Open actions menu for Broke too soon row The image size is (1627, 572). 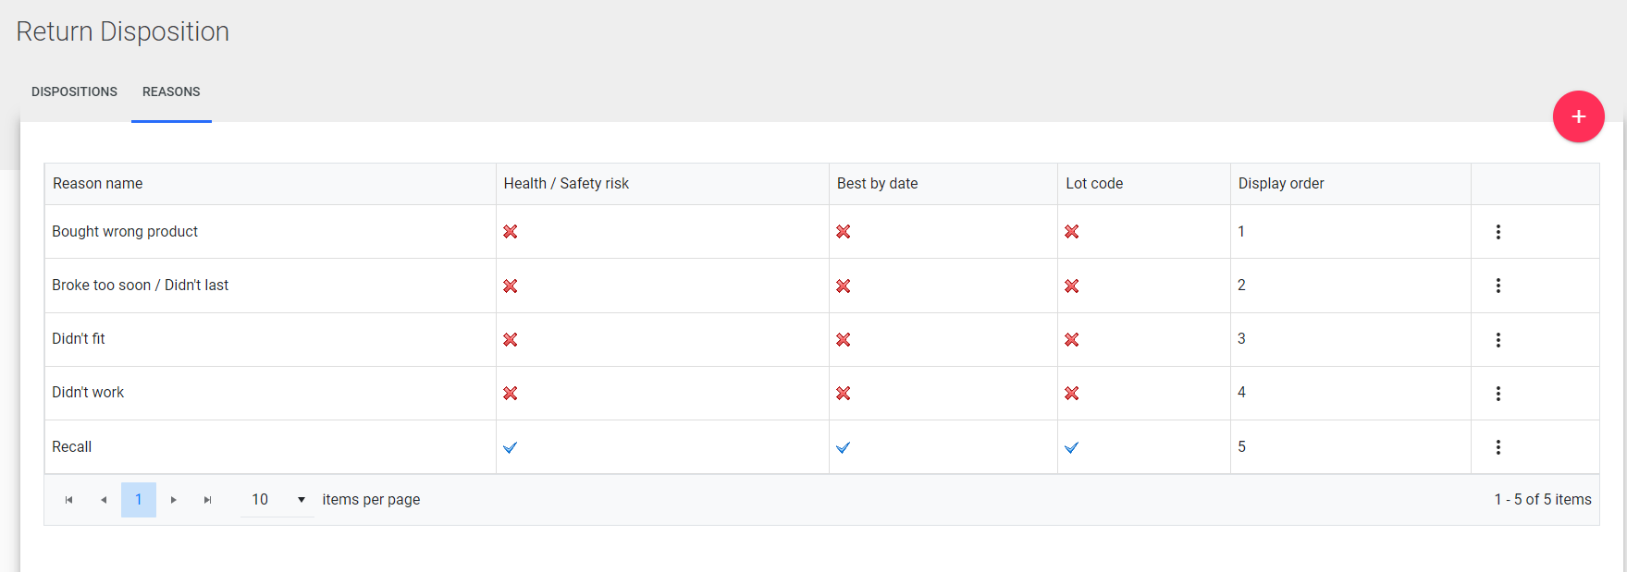click(1498, 286)
